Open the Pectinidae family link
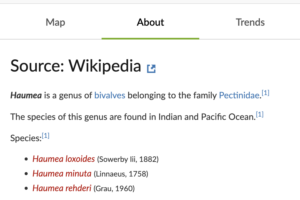Viewport: 300px width, 200px height. click(x=239, y=96)
